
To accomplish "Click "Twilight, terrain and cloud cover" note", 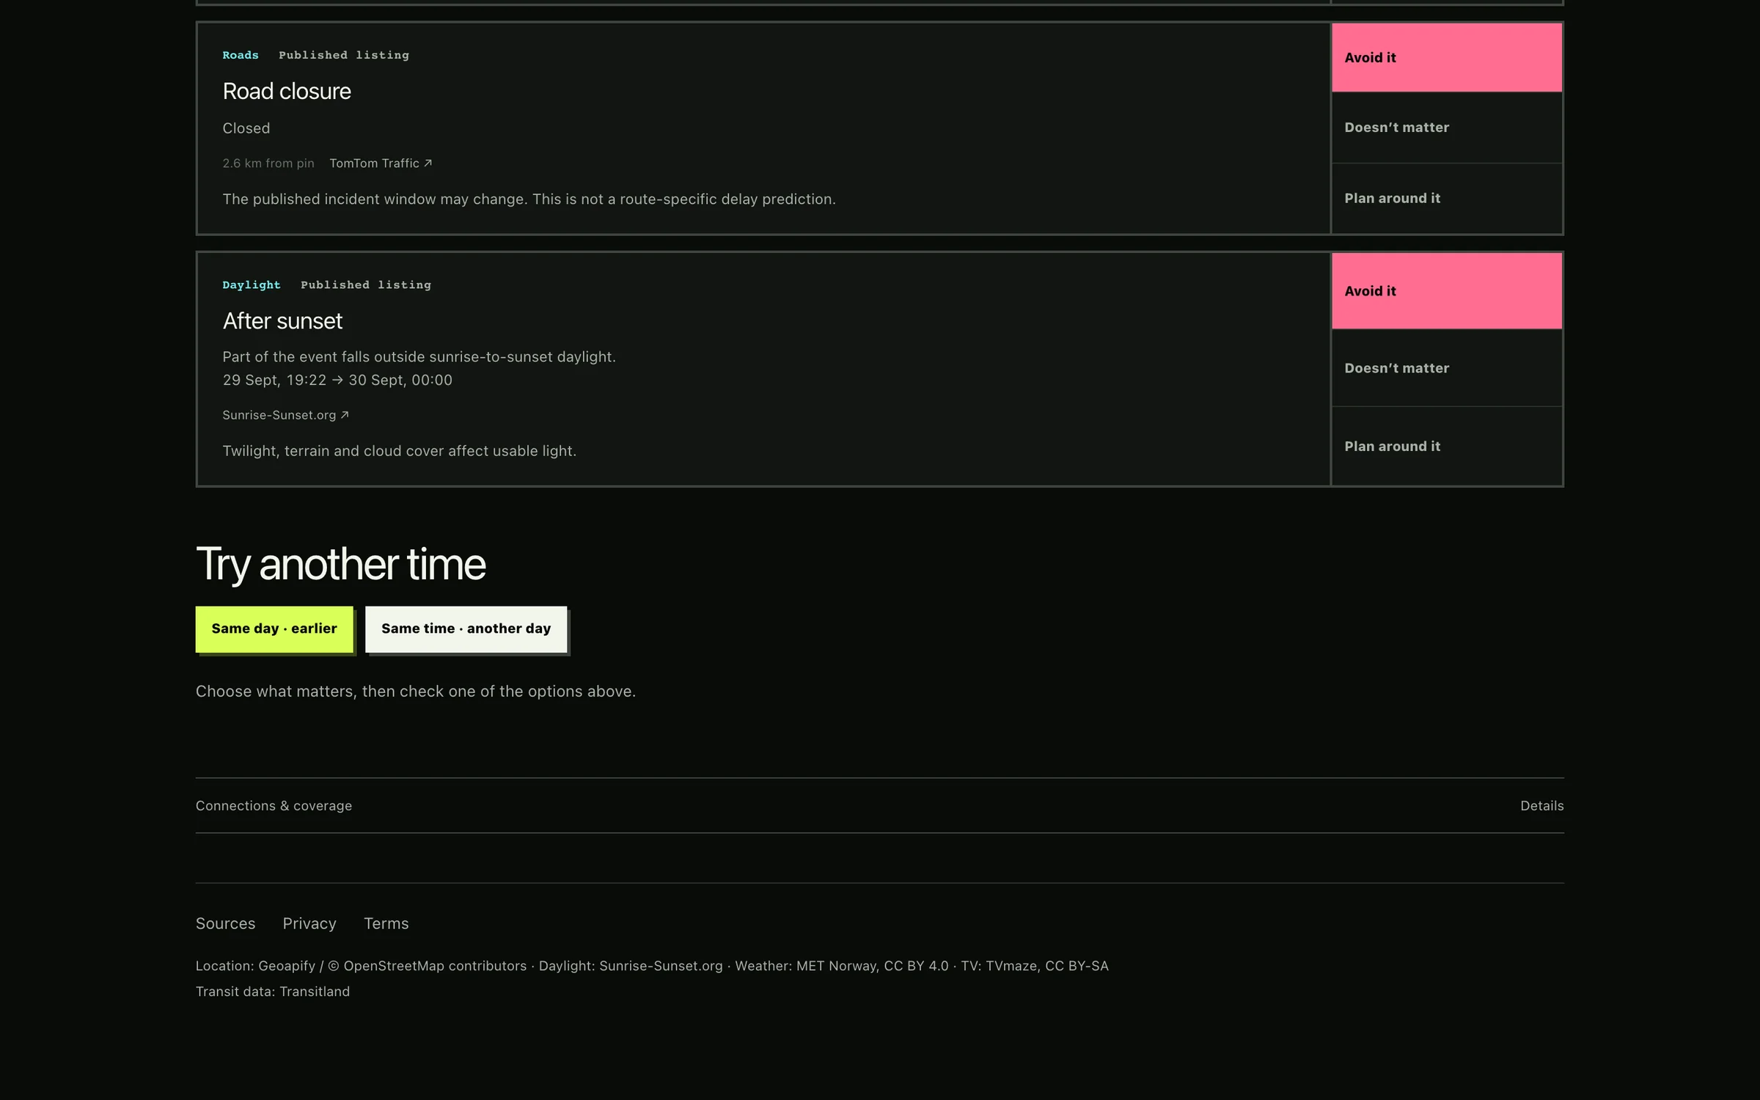I will (x=399, y=451).
